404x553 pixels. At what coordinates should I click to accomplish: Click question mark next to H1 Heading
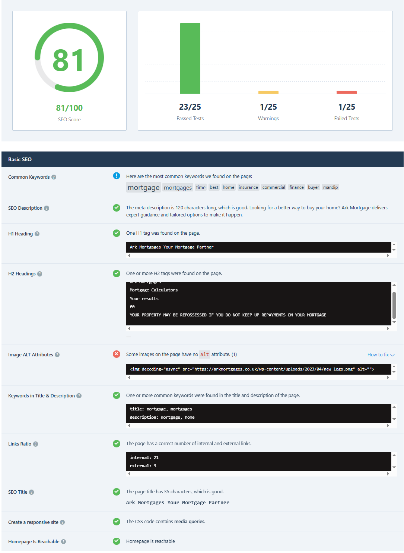[x=37, y=234]
